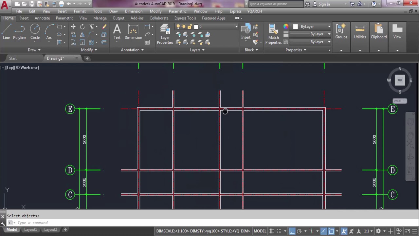Open the Express Tools ribbon tab
Screen dimensions: 419x236
[185, 18]
